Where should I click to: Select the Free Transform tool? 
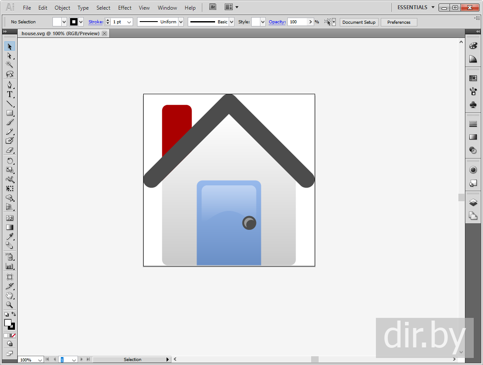(x=10, y=188)
